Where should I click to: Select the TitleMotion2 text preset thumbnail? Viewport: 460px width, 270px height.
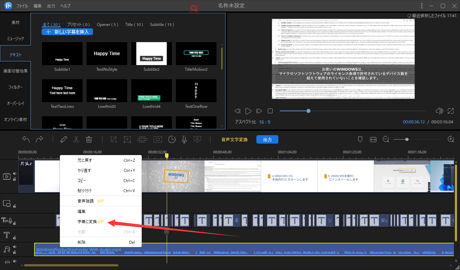(196, 54)
